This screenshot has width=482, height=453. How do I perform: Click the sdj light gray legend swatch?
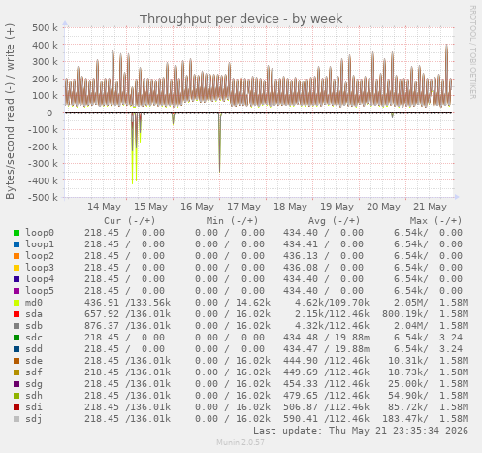click(16, 419)
